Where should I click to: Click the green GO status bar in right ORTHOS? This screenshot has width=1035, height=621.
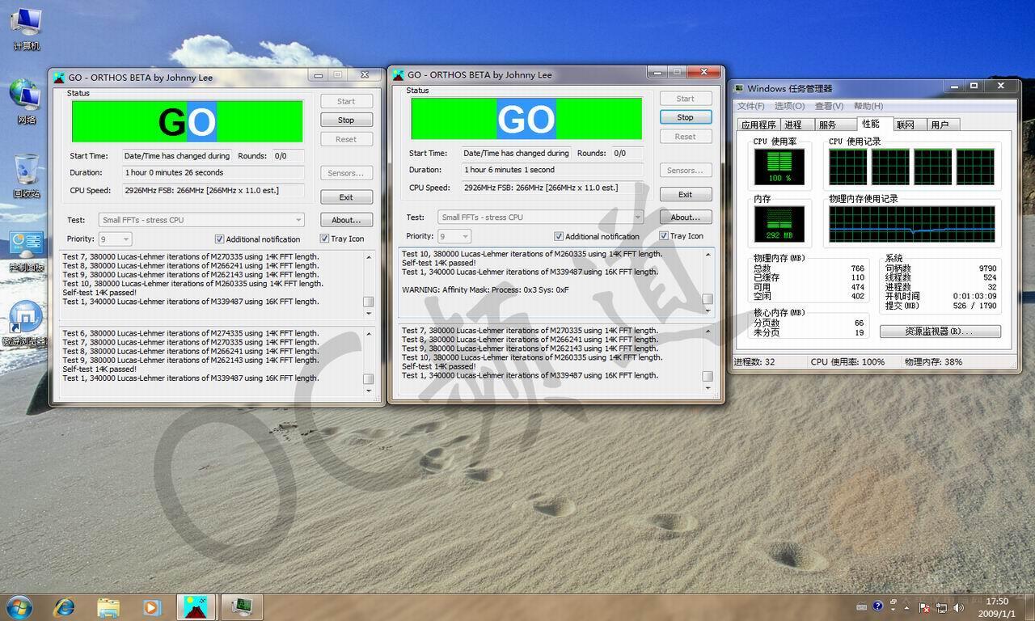[x=526, y=119]
